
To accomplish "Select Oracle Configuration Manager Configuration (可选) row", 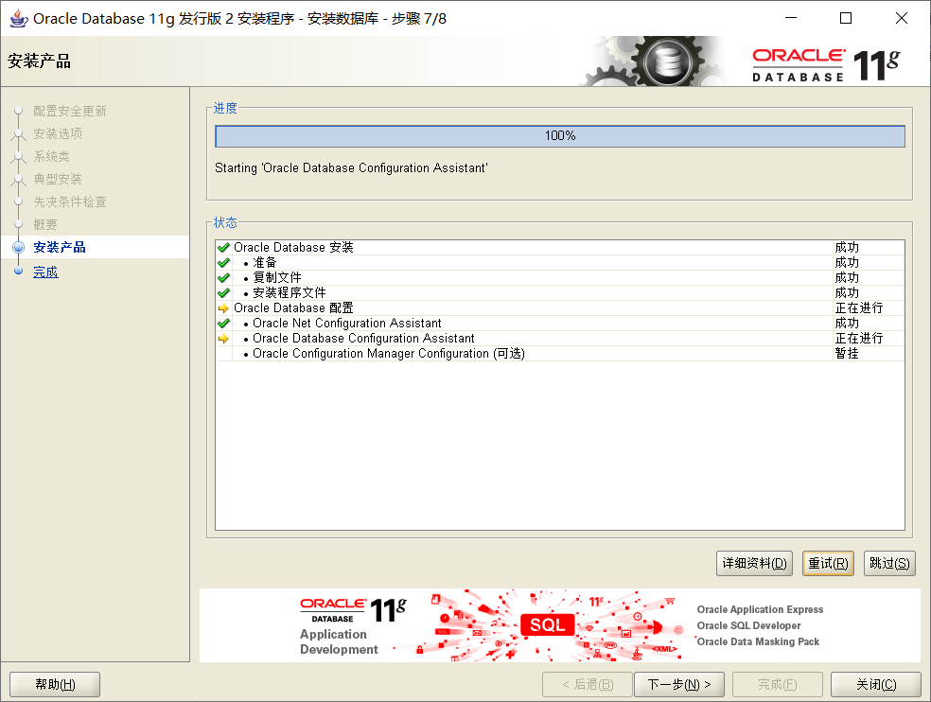I will click(560, 354).
